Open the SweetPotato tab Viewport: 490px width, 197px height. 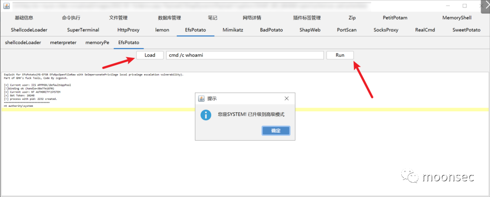466,30
